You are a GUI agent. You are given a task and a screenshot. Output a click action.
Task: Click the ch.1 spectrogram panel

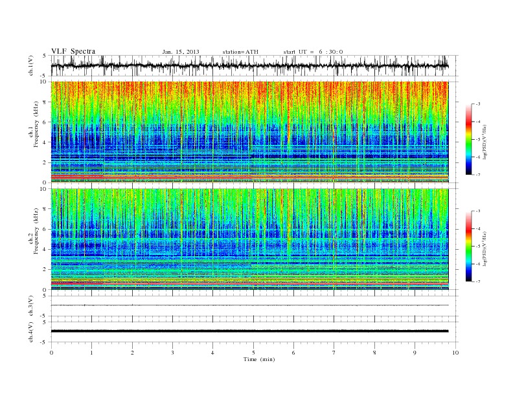coord(249,132)
